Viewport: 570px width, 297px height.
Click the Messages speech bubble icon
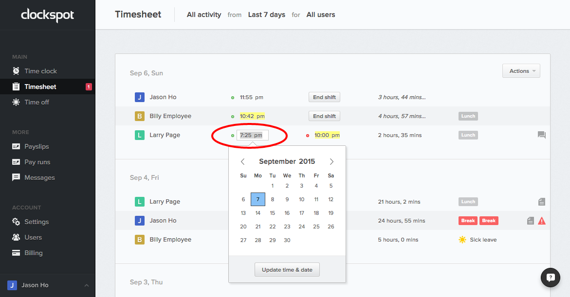[x=16, y=177]
